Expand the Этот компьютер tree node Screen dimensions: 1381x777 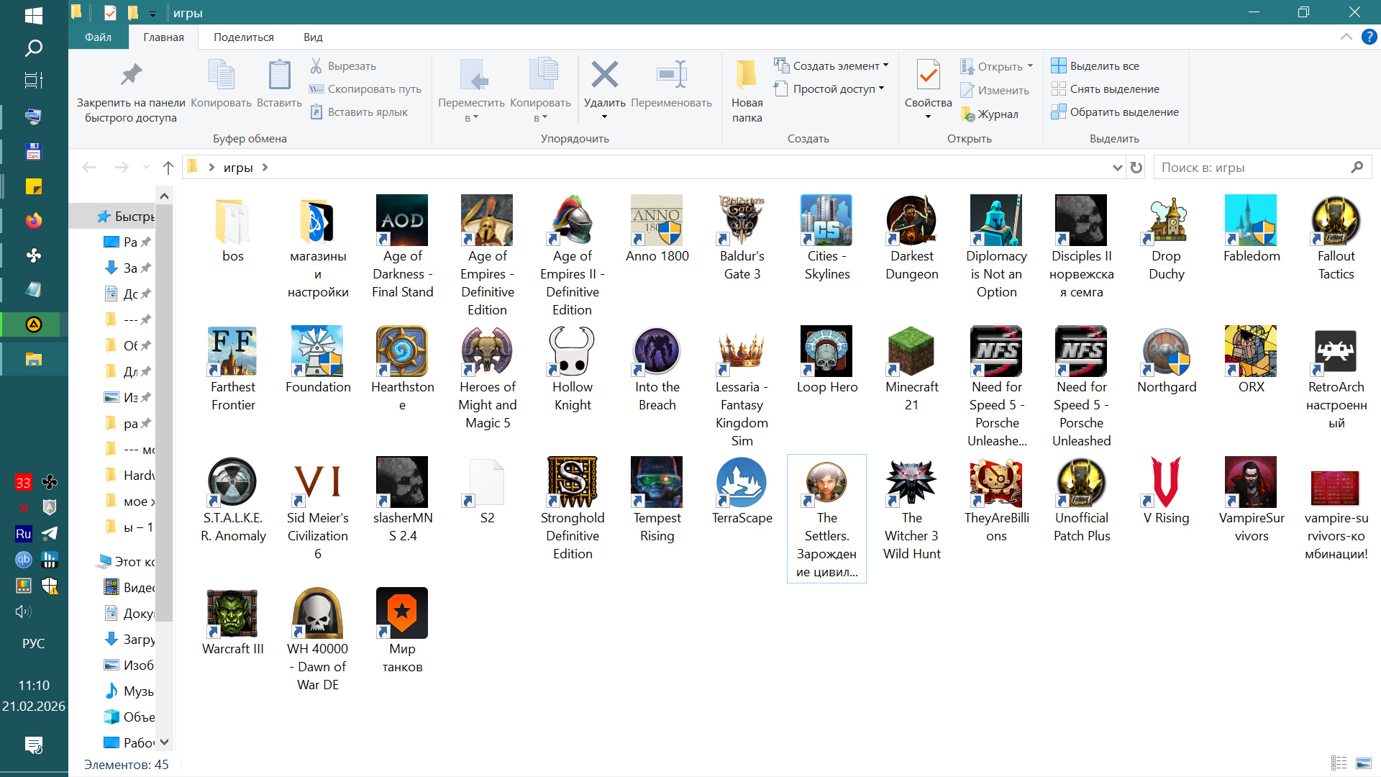[88, 562]
